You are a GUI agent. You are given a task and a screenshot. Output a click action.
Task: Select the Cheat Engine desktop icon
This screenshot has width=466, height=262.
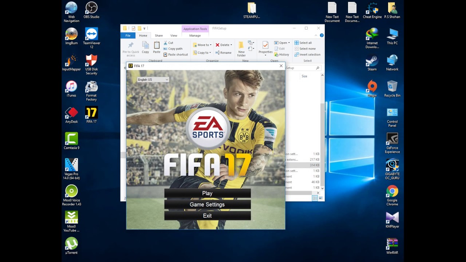coord(372,10)
